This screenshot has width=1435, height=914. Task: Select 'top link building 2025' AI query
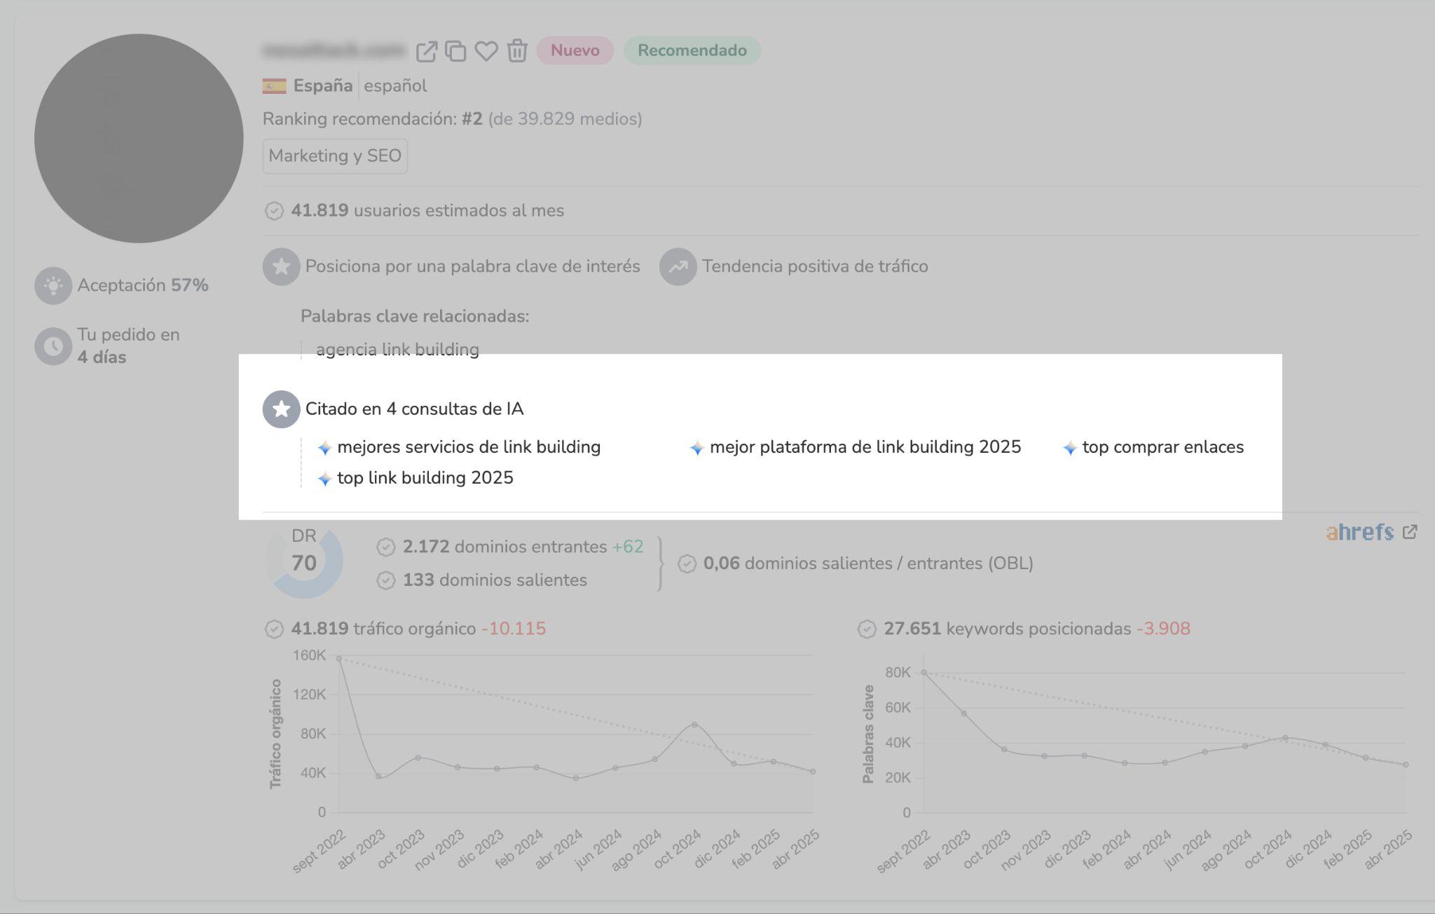tap(425, 478)
